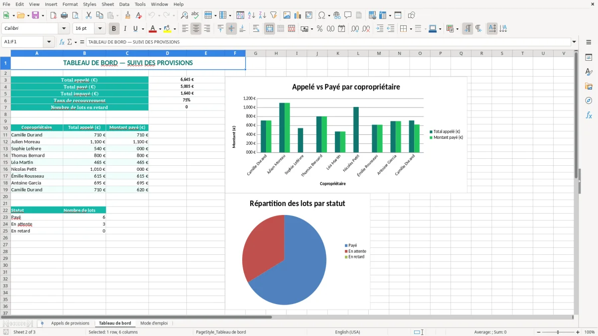Click the Format as Percent icon
The image size is (598, 336).
pyautogui.click(x=320, y=29)
